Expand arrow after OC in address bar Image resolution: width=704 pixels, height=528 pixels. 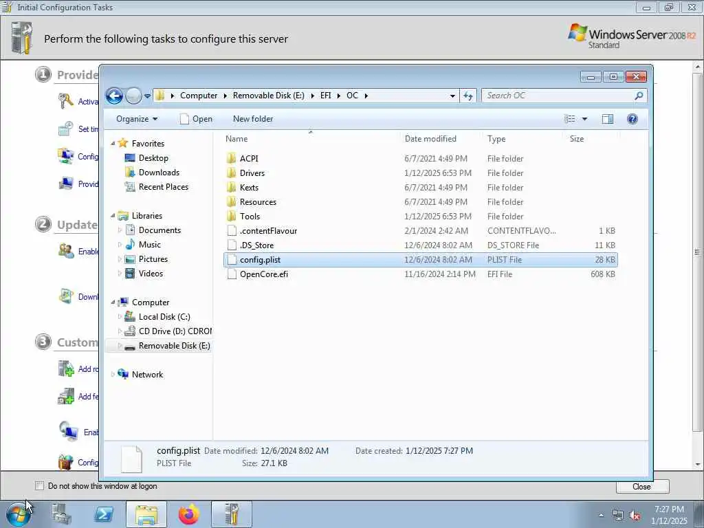click(366, 96)
